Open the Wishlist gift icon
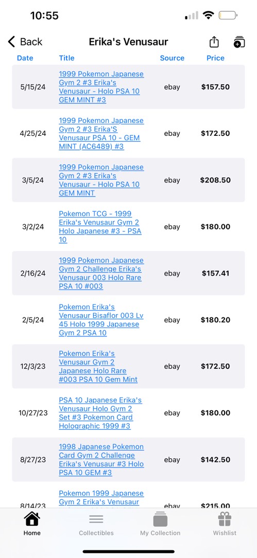Image resolution: width=257 pixels, height=558 pixels. pyautogui.click(x=225, y=519)
